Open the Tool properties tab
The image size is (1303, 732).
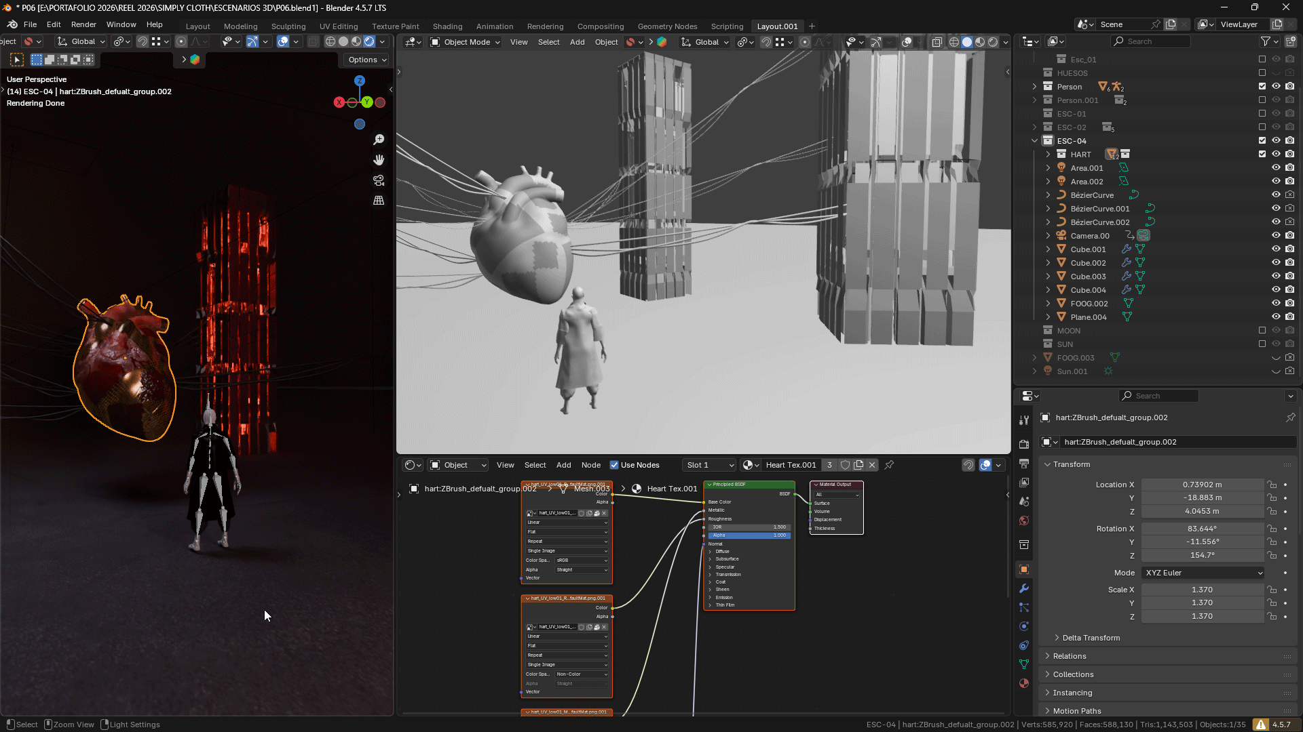coord(1024,421)
